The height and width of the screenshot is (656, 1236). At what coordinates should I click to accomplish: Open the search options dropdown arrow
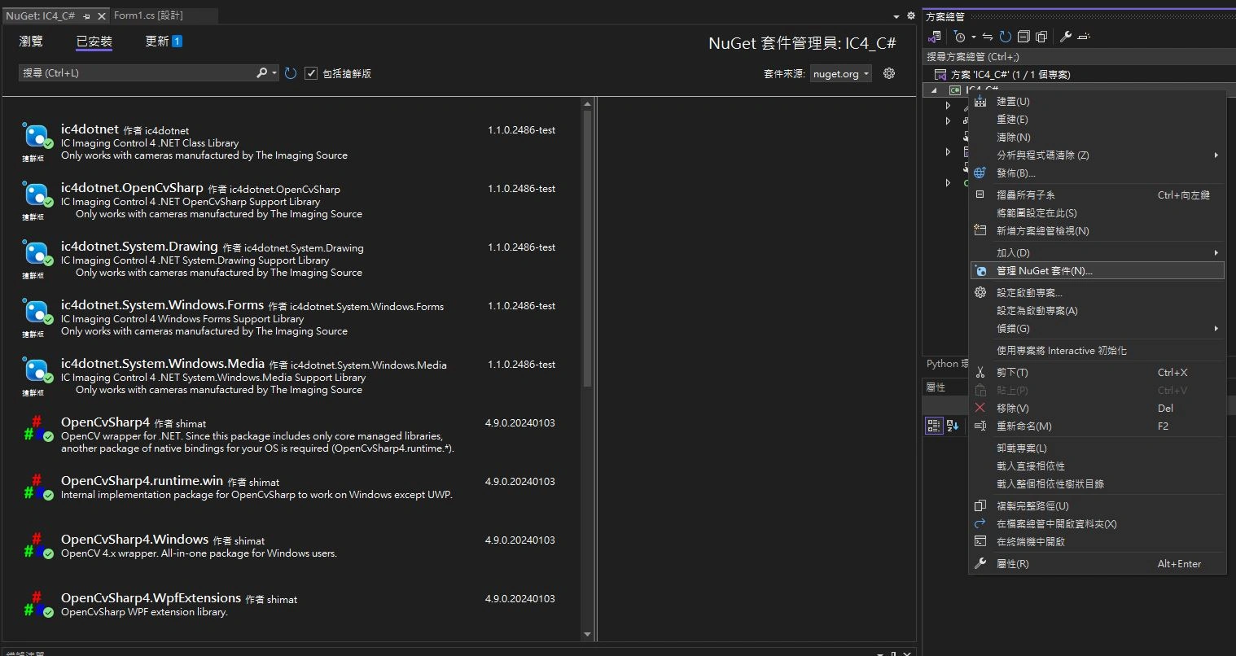[274, 73]
